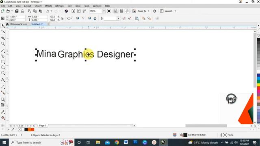Select the Transparency checkerboard tool
Image resolution: width=260 pixels, height=146 pixels.
(x=3, y=105)
